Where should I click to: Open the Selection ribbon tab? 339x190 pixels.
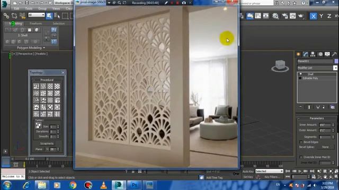click(x=59, y=23)
